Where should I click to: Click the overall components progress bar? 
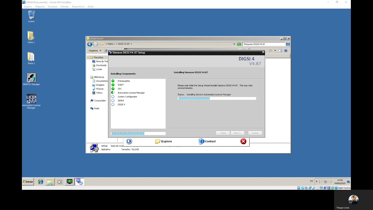138,133
